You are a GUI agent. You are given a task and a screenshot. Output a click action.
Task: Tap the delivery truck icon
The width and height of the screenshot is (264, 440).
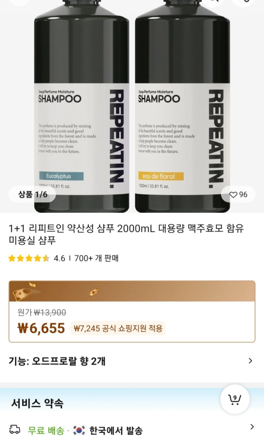pyautogui.click(x=15, y=429)
